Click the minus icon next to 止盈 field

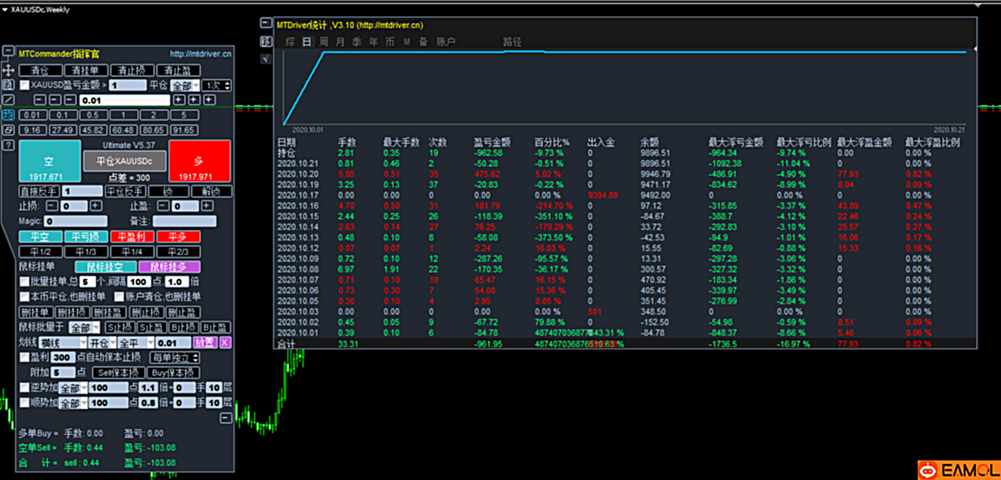[162, 206]
